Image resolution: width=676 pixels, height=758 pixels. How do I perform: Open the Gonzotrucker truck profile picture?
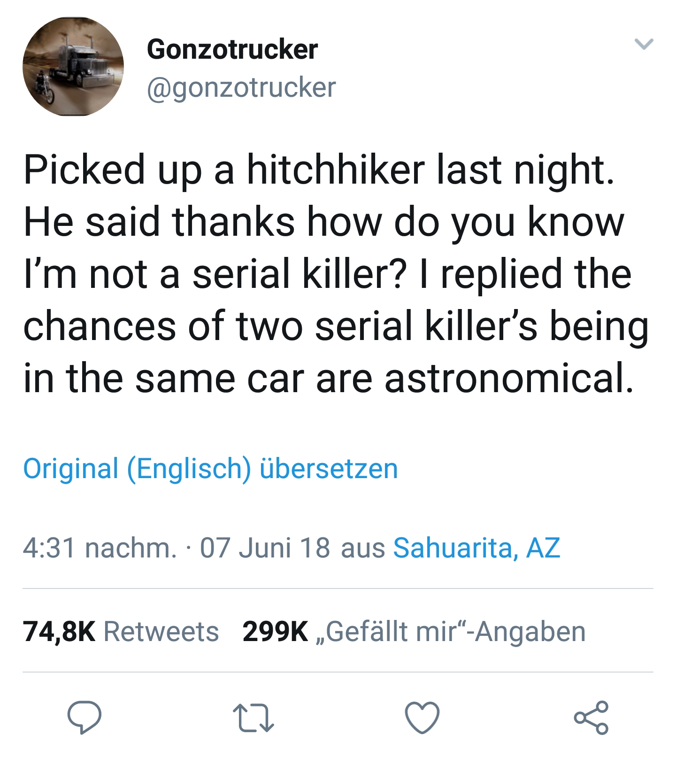click(x=73, y=67)
